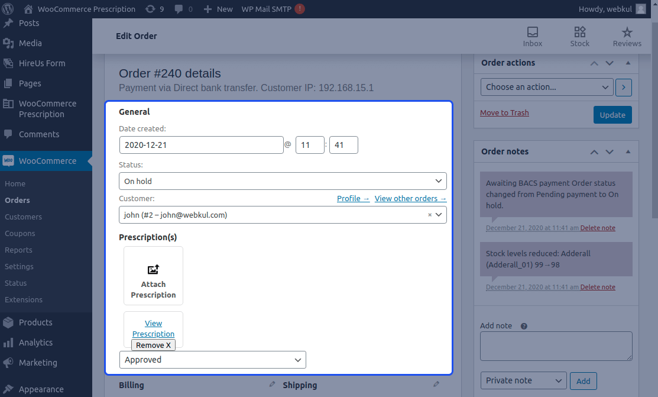This screenshot has height=397, width=658.
Task: Open the Approved prescription status dropdown
Action: click(213, 360)
